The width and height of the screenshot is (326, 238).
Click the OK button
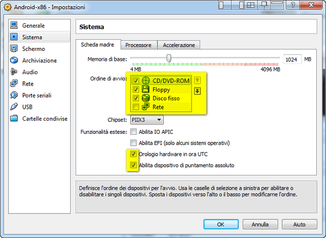[x=221, y=224]
